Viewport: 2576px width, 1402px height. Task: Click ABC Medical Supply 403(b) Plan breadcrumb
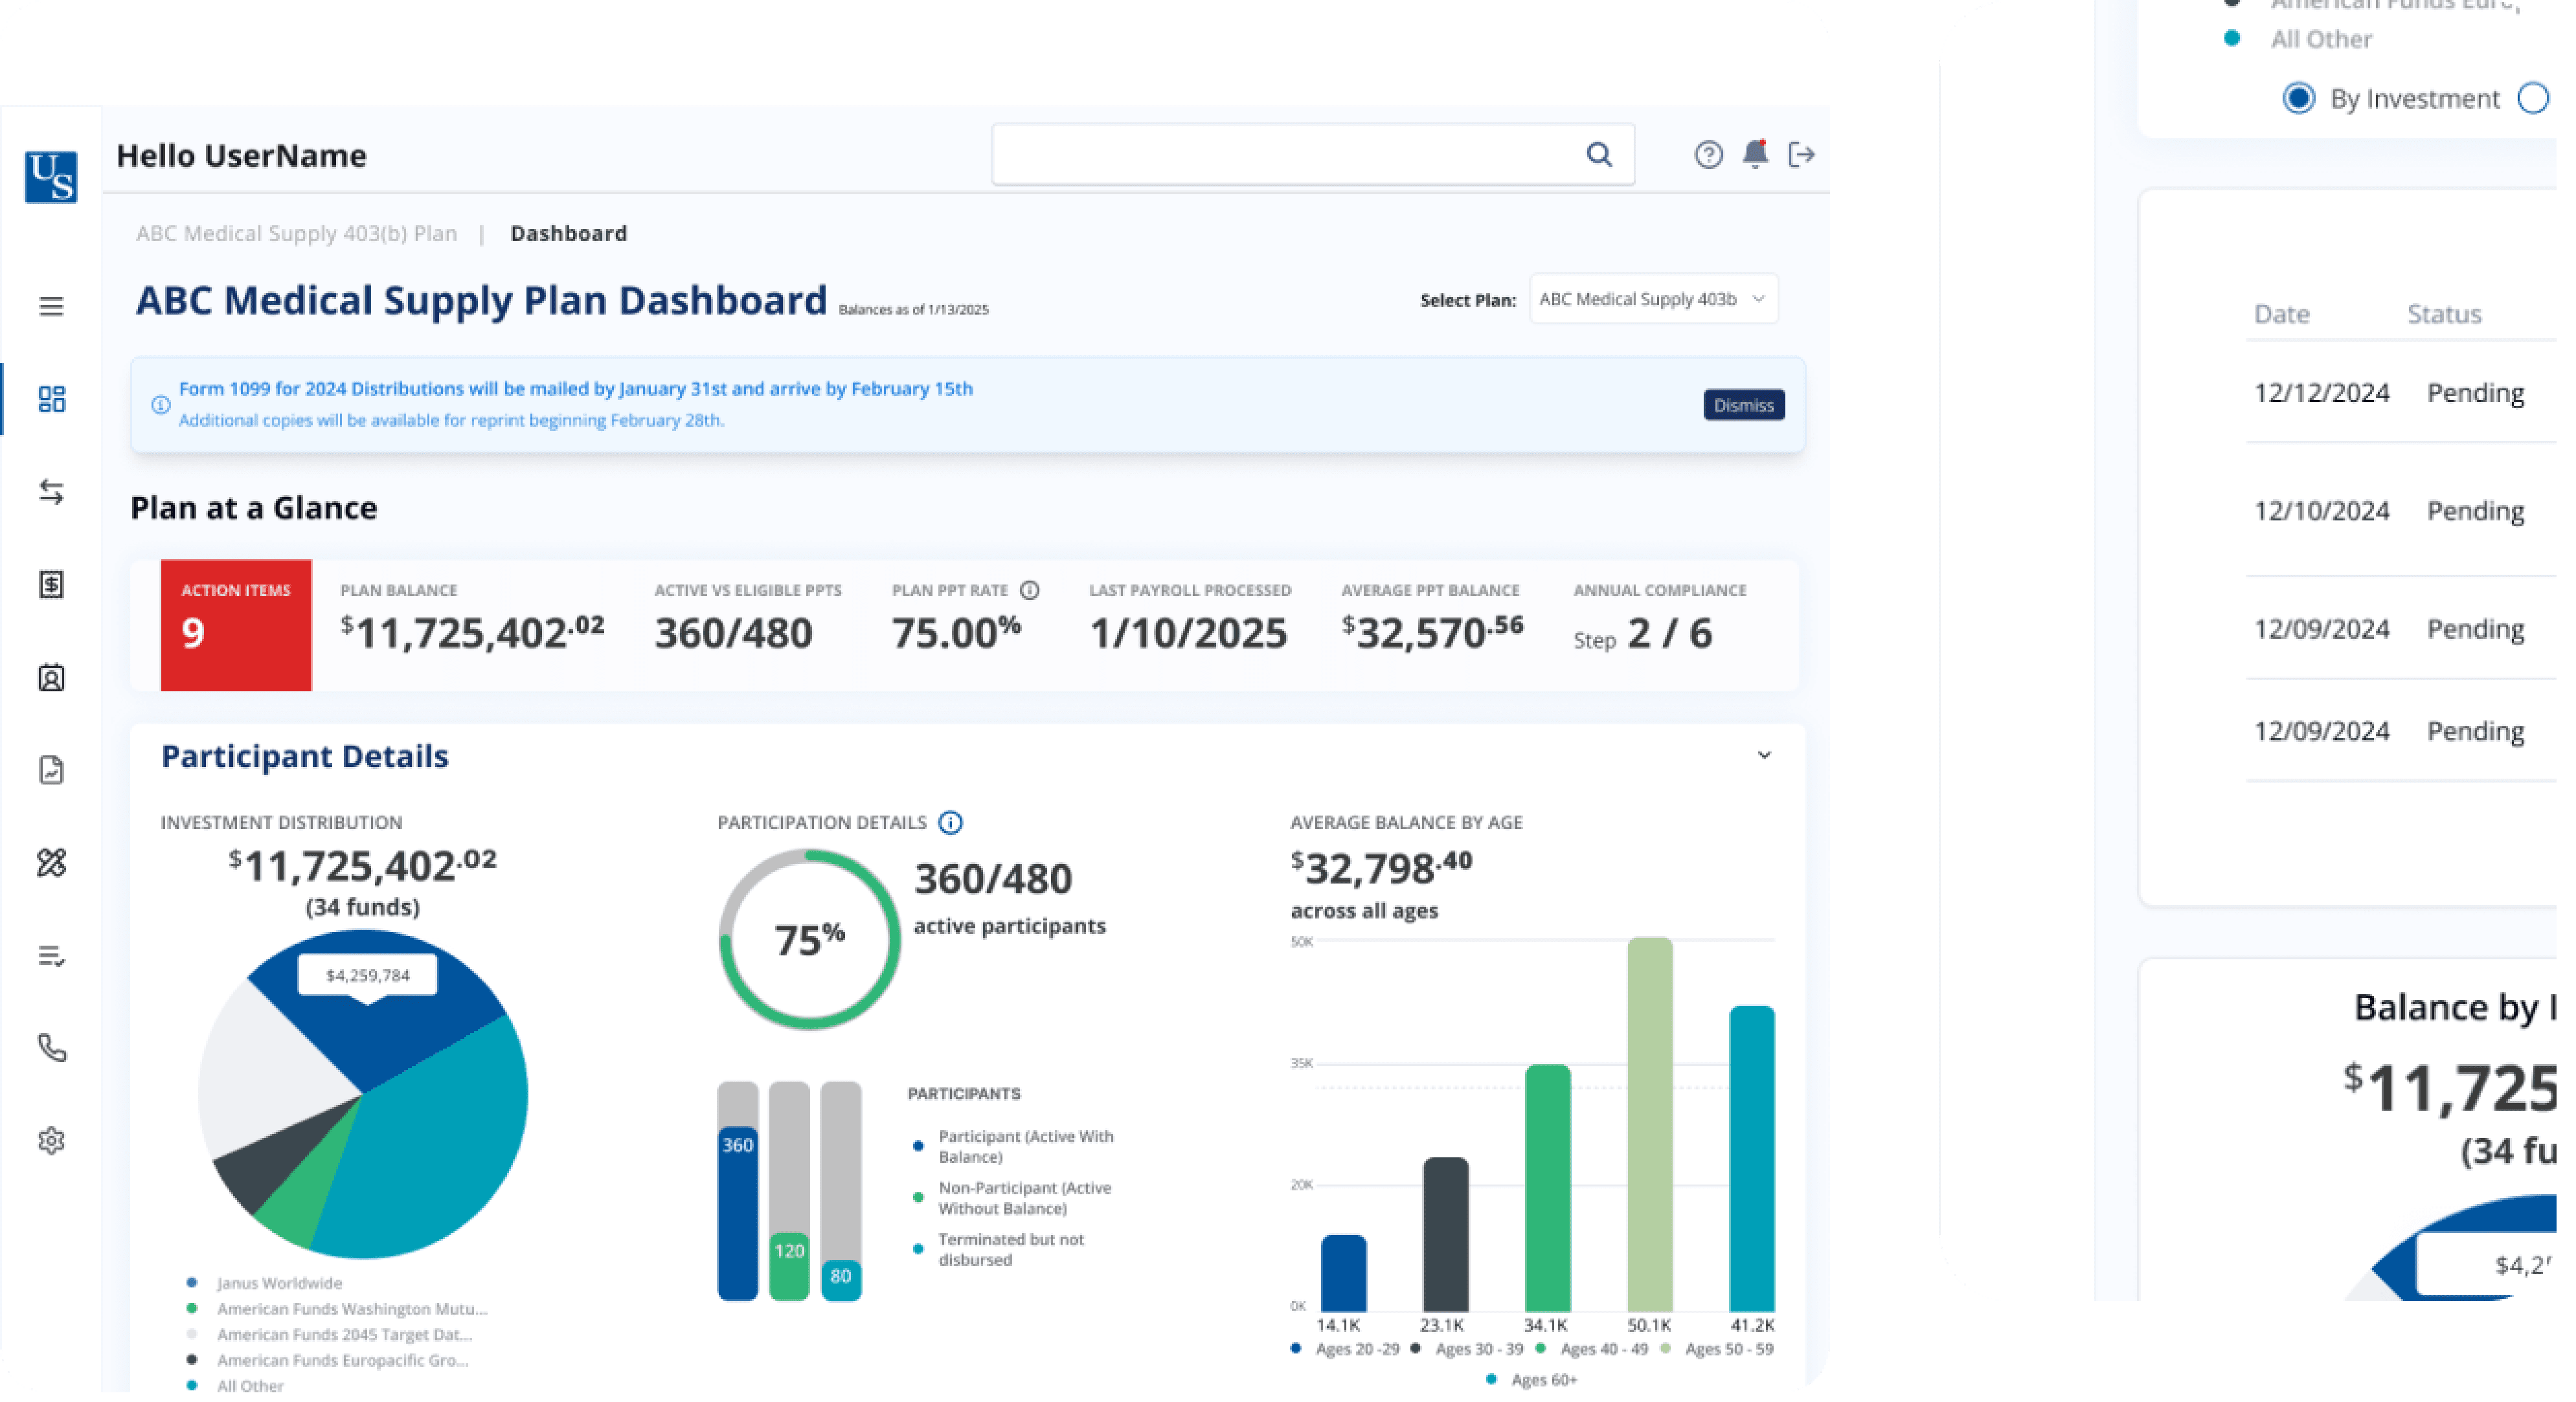[296, 234]
